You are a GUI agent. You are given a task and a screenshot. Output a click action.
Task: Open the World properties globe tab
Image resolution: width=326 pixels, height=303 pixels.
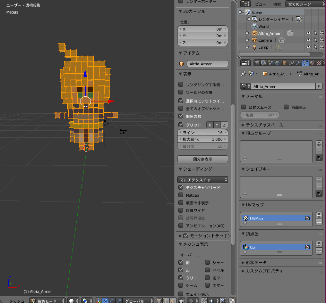pyautogui.click(x=277, y=63)
